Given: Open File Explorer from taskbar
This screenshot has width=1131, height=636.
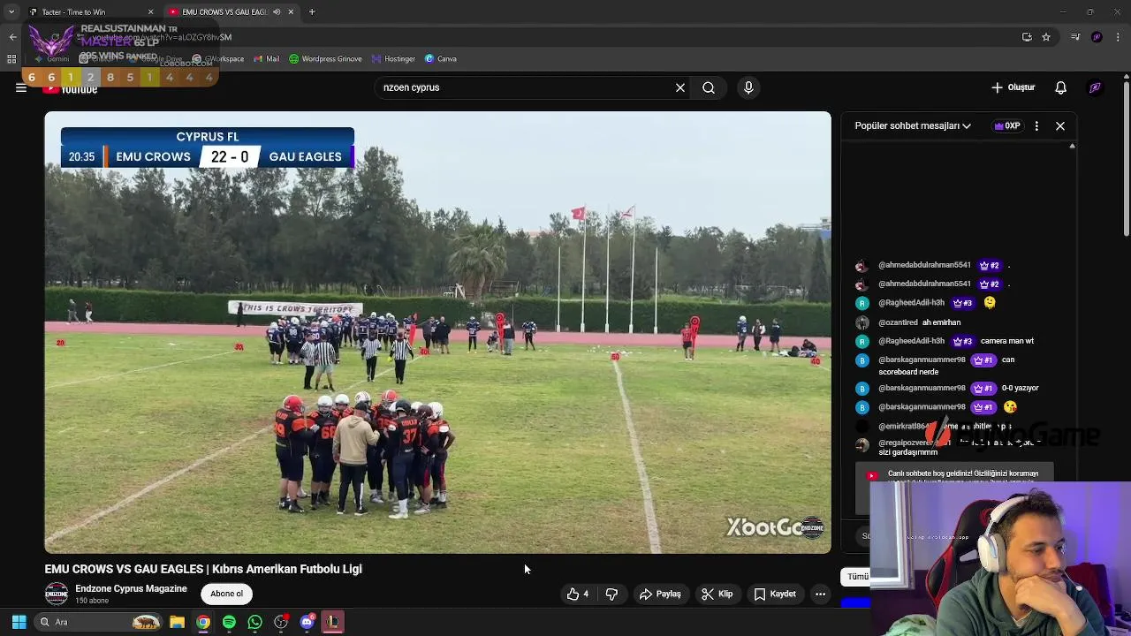Looking at the screenshot, I should point(177,622).
